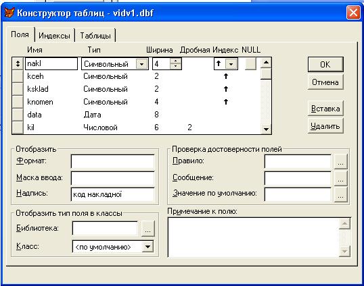Click the FoxPro fox icon in title bar
The image size is (364, 286).
(9, 12)
